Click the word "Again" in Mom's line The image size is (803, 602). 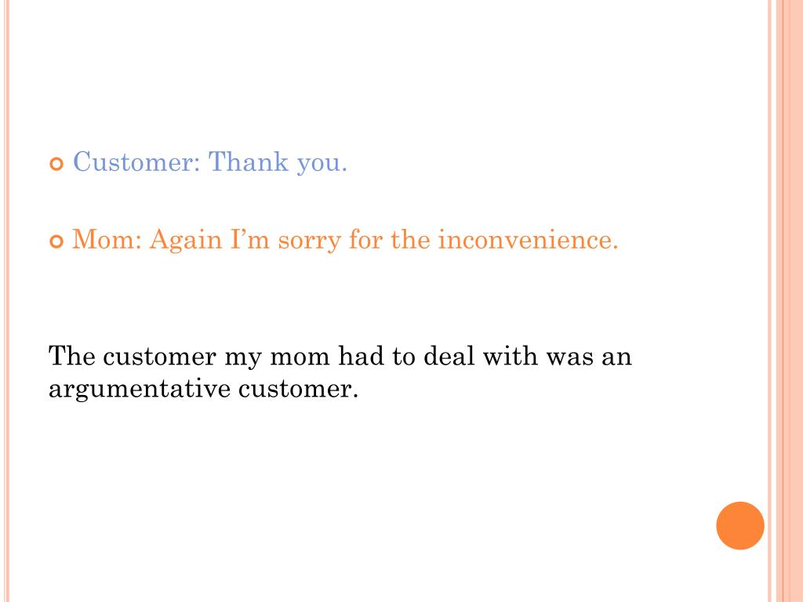[186, 241]
